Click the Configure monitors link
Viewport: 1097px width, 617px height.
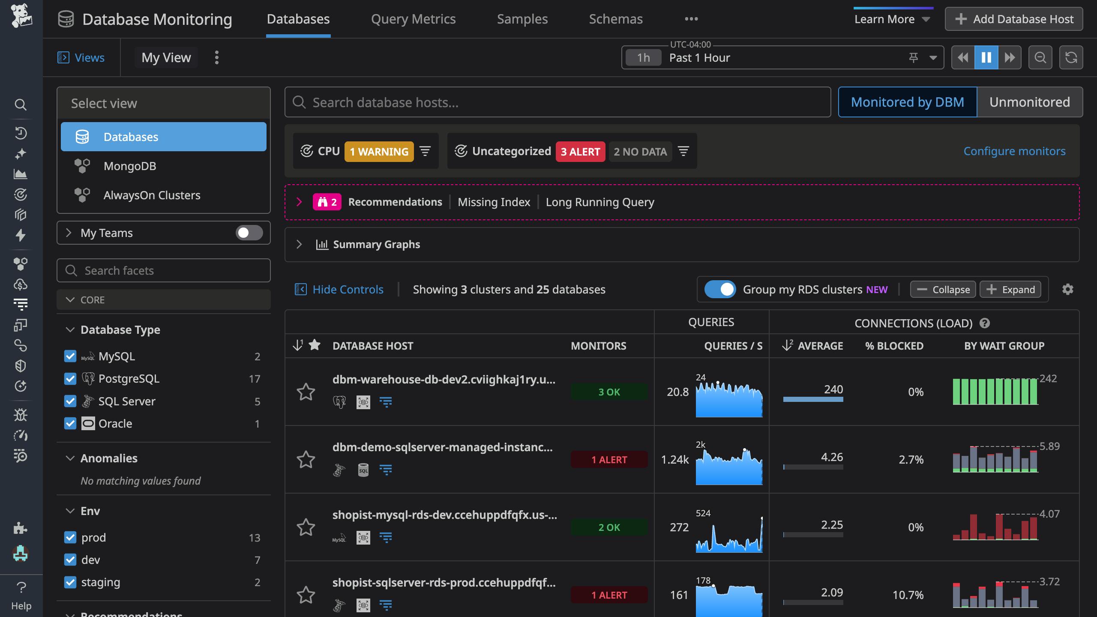click(x=1014, y=151)
